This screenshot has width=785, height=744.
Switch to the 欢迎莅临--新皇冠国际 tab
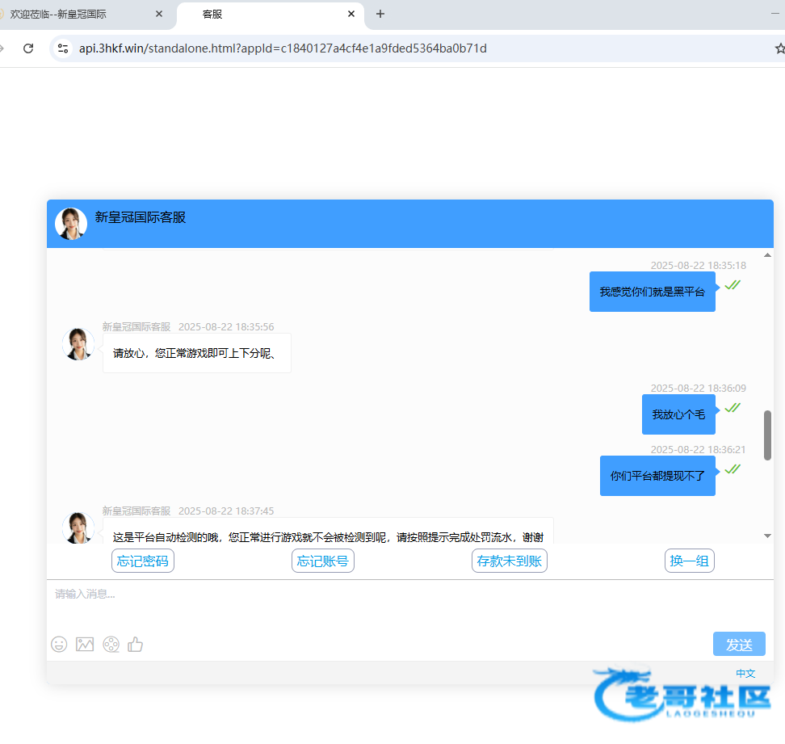click(x=73, y=15)
